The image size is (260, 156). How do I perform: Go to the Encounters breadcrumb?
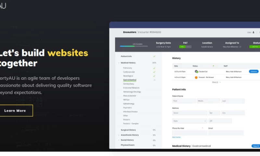pos(130,32)
